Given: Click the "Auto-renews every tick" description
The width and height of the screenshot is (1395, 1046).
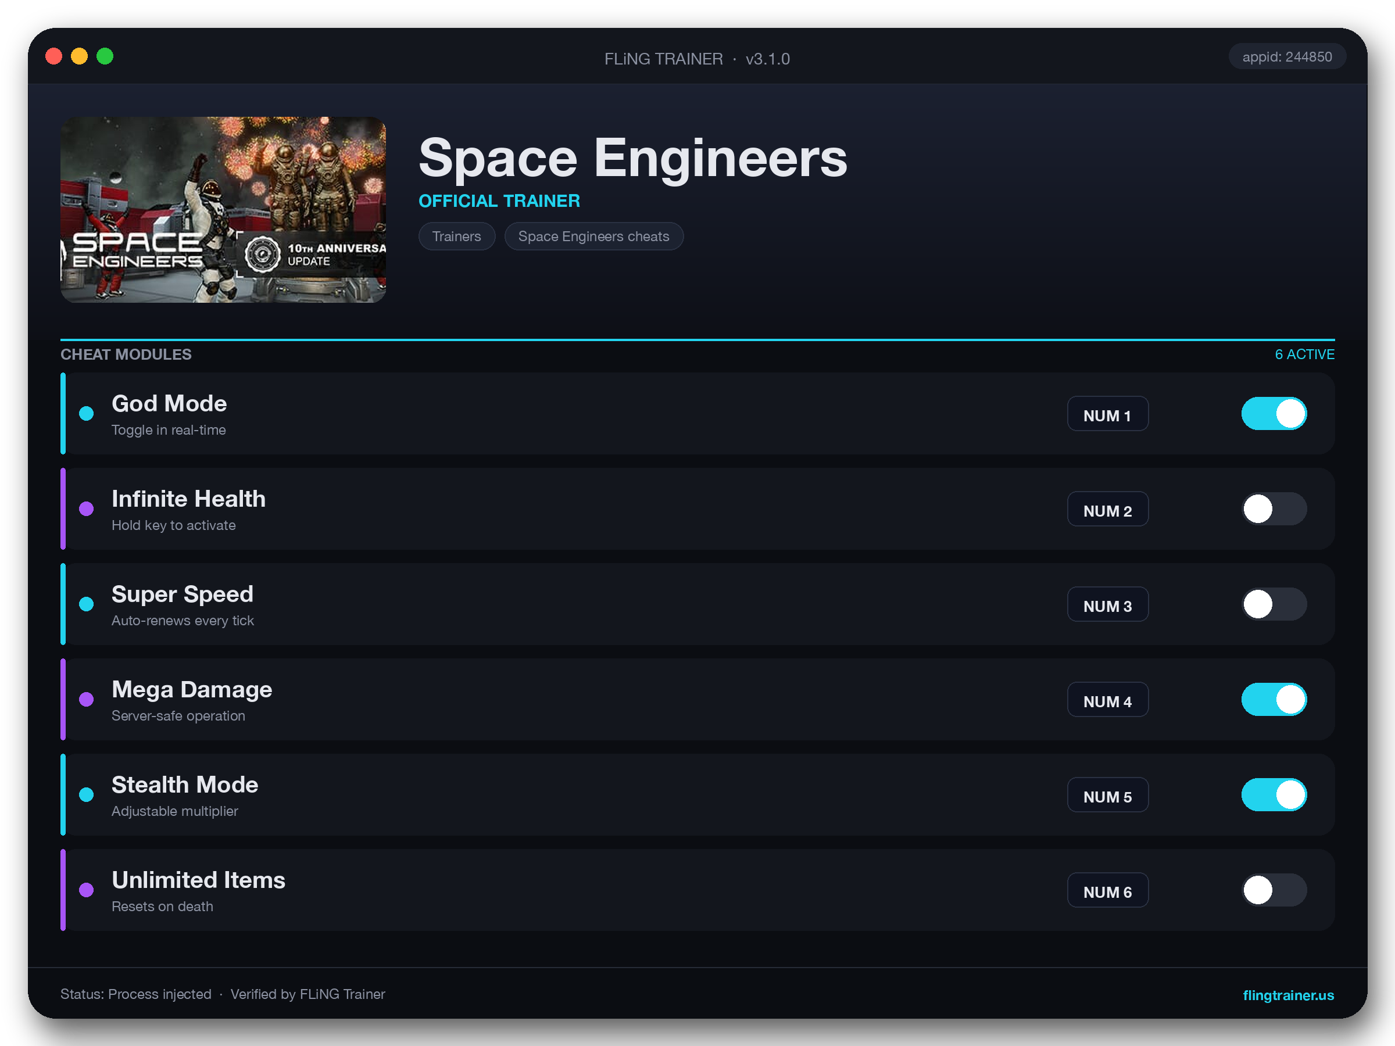Looking at the screenshot, I should tap(183, 621).
